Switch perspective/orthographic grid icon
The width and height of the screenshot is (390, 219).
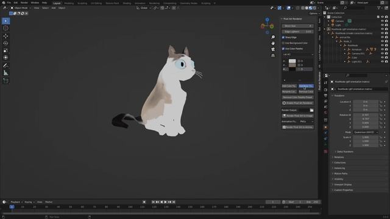pos(273,55)
